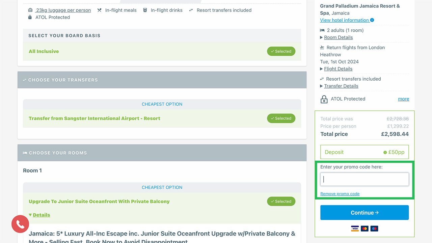Screen dimensions: 432x243
Task: Collapse the Details section under Junior Suite
Action: 39,215
